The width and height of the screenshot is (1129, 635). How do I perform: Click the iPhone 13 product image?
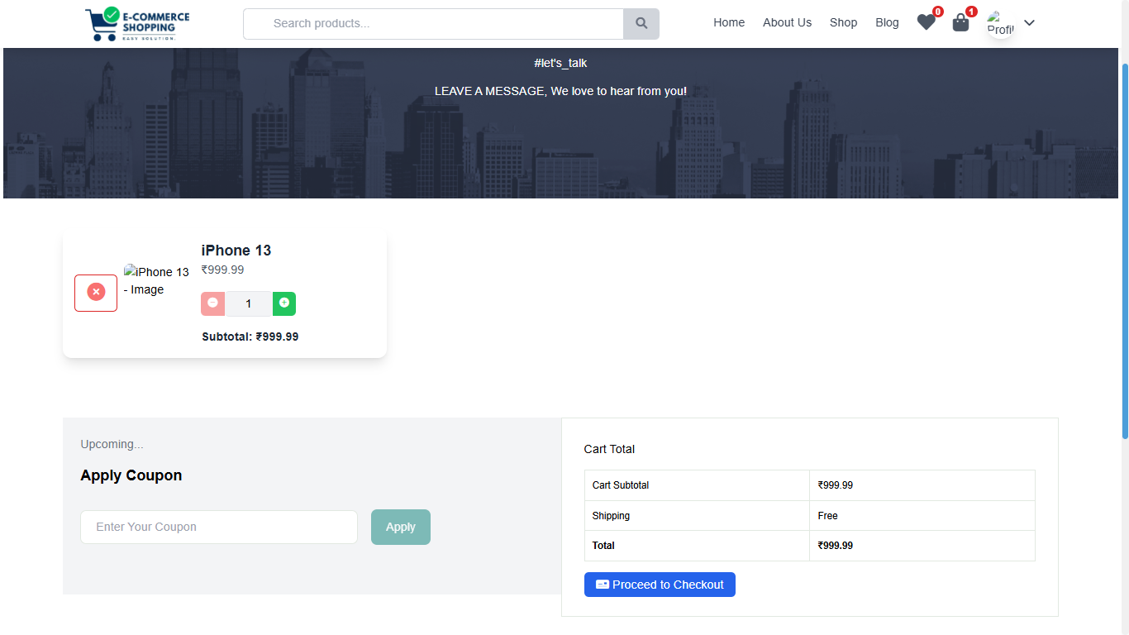(x=156, y=280)
